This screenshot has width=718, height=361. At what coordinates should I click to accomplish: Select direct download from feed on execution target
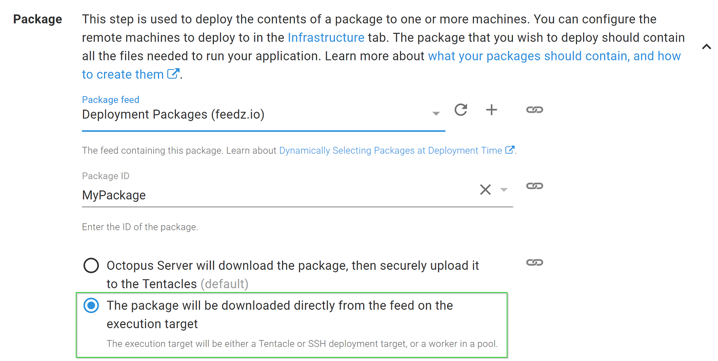(91, 305)
